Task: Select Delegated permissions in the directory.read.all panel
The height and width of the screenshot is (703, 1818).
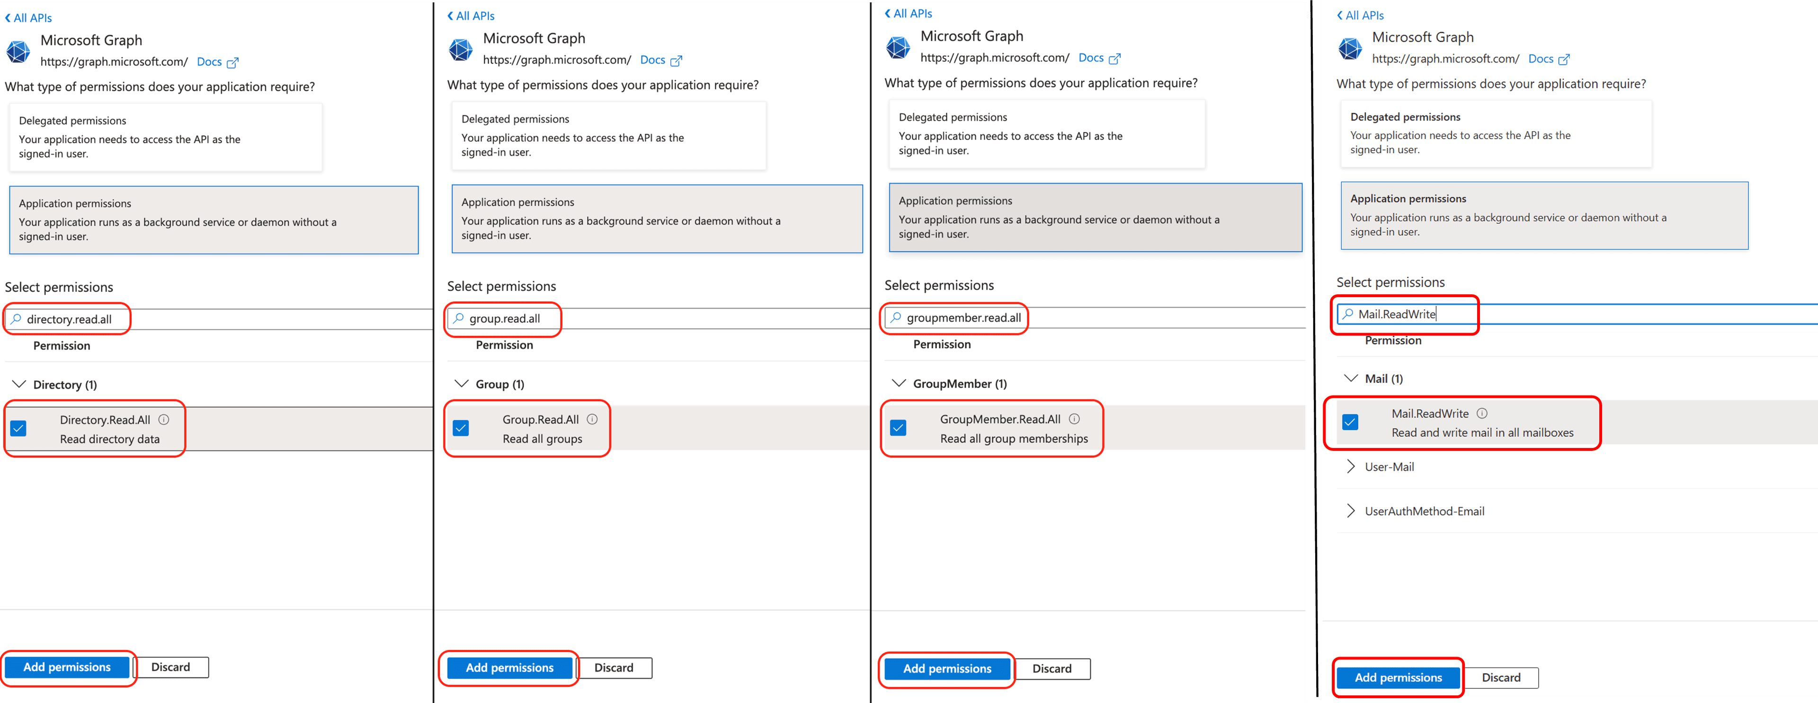Action: (x=166, y=137)
